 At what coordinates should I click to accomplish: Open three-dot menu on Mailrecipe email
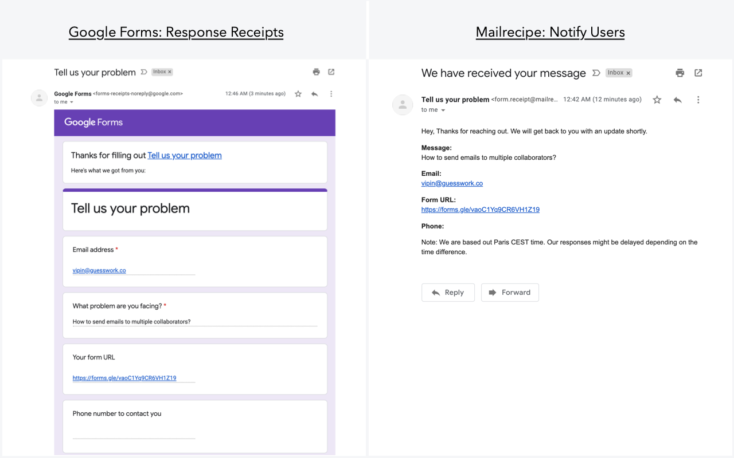[x=698, y=100]
